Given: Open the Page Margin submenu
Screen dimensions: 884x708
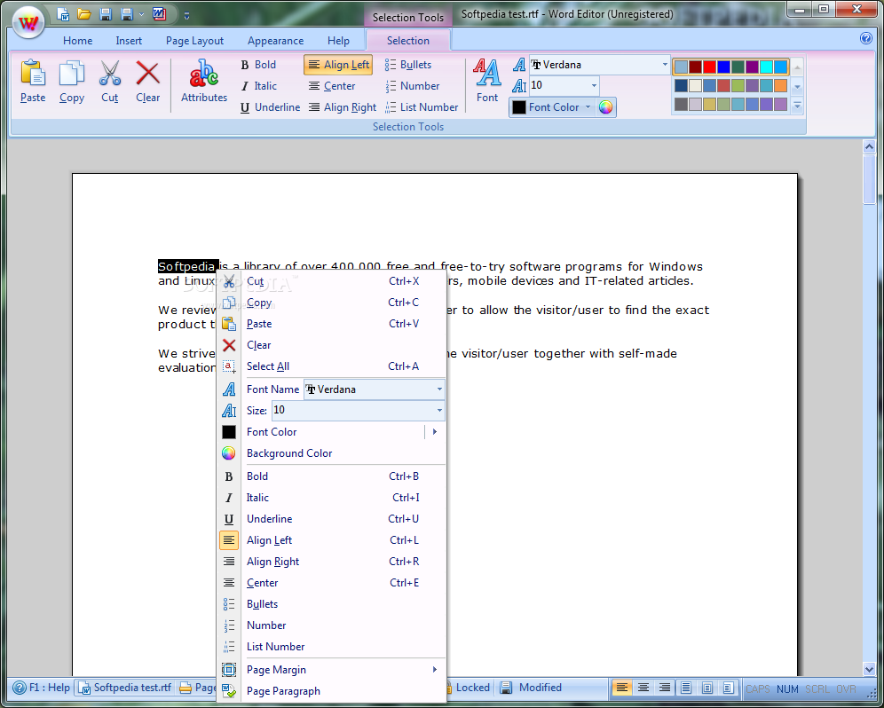Looking at the screenshot, I should point(332,670).
